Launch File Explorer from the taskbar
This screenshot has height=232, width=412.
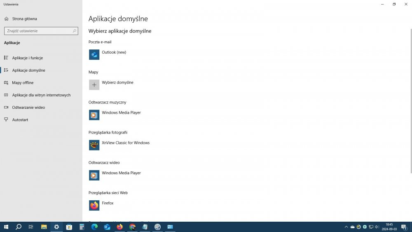44,227
